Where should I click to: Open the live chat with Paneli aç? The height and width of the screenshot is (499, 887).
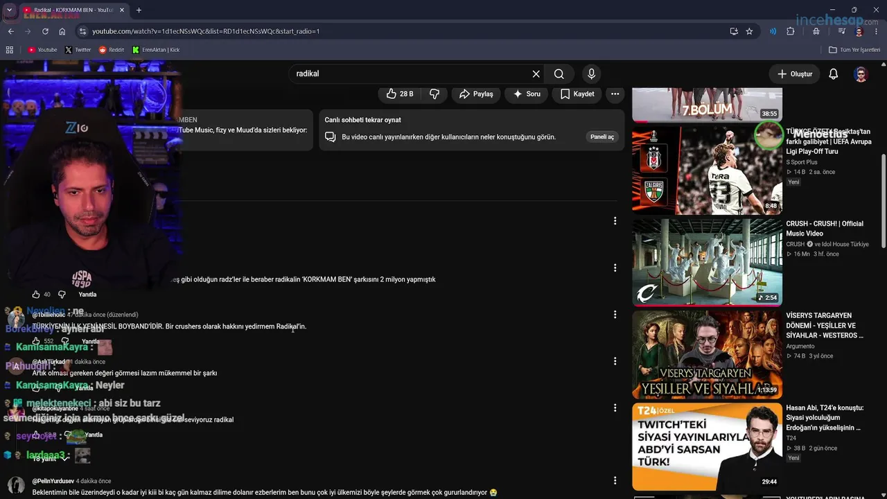pyautogui.click(x=601, y=137)
